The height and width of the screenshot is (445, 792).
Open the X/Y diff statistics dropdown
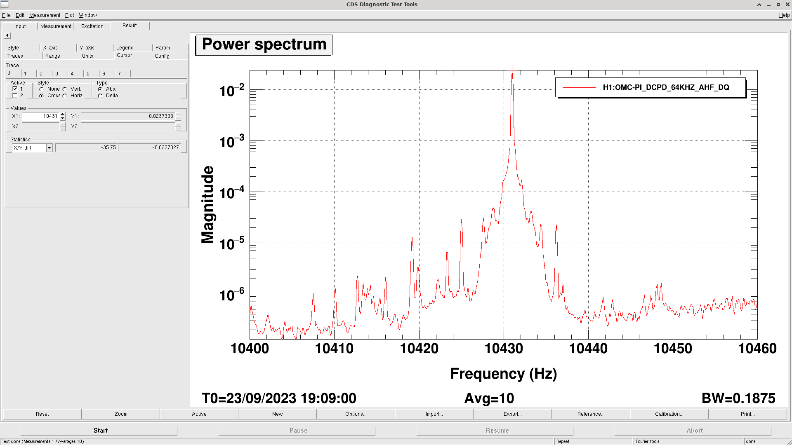49,148
